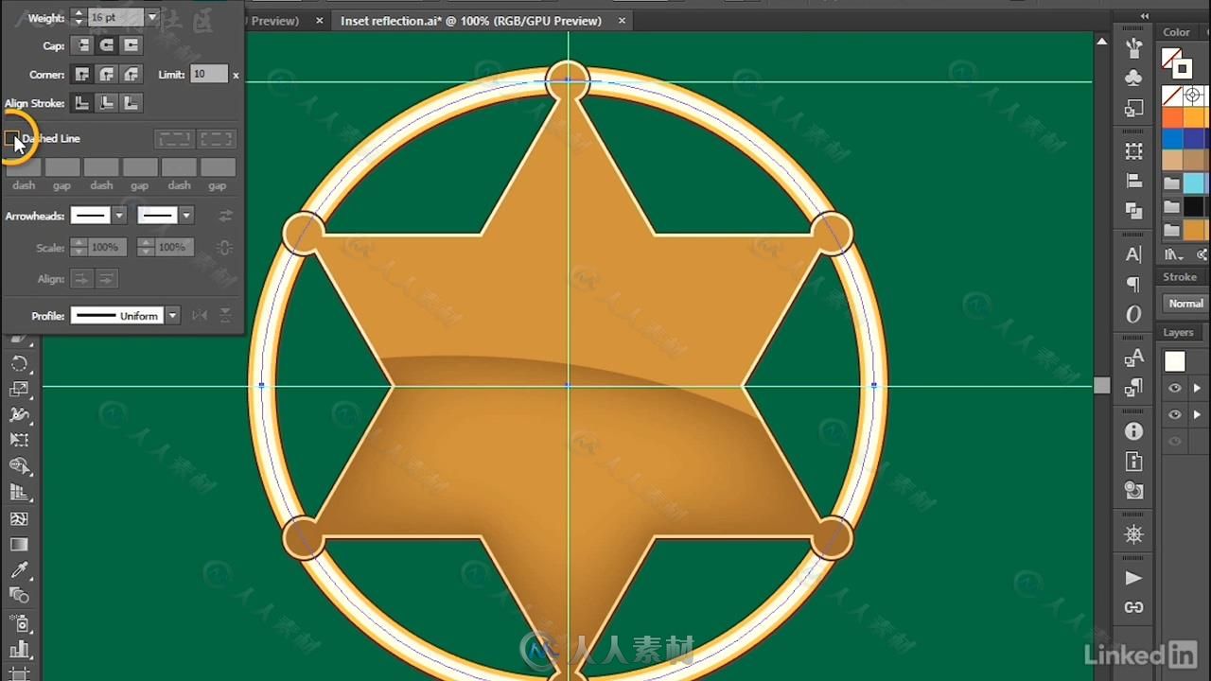Select the Free Transform tool
The height and width of the screenshot is (681, 1211).
(19, 440)
